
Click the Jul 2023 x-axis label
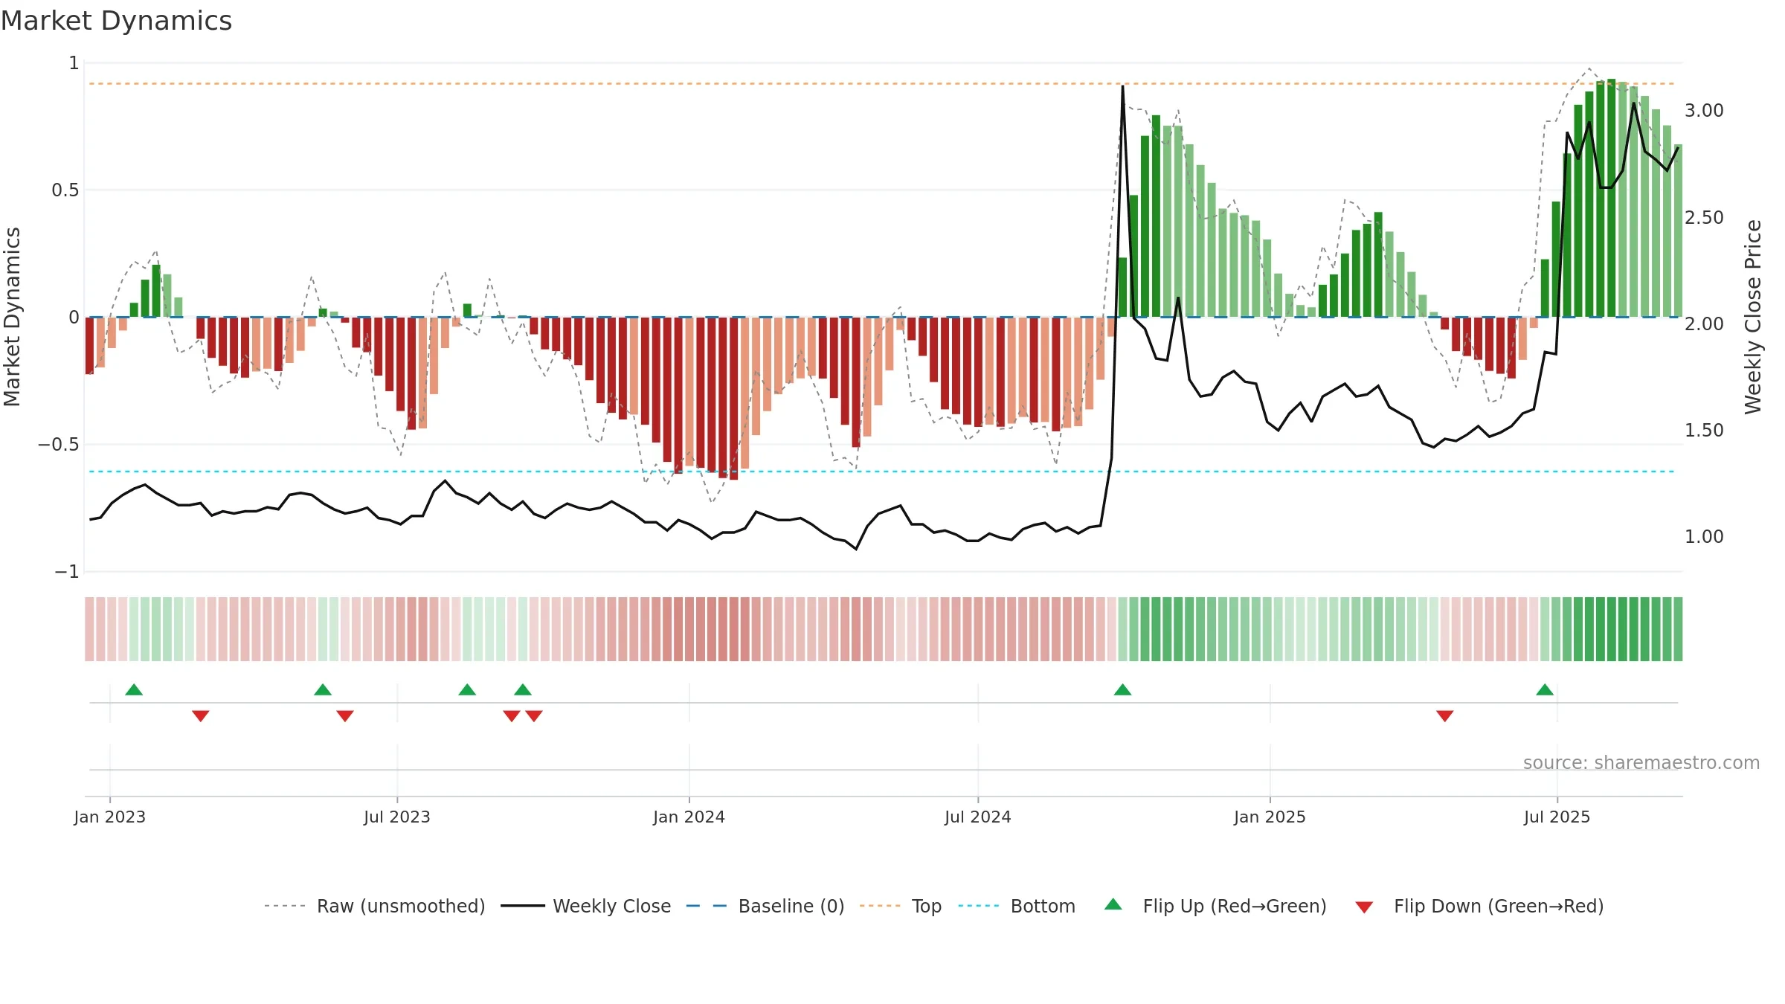pos(397,817)
